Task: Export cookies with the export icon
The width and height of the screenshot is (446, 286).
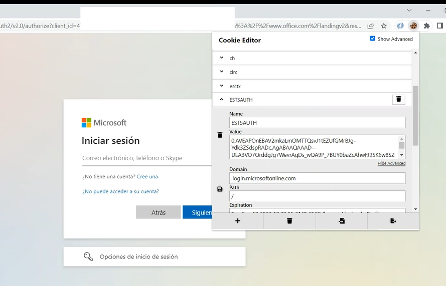Action: click(393, 221)
